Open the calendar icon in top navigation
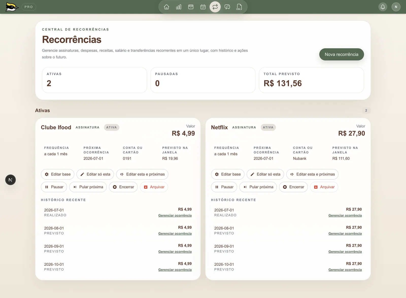 point(203,7)
